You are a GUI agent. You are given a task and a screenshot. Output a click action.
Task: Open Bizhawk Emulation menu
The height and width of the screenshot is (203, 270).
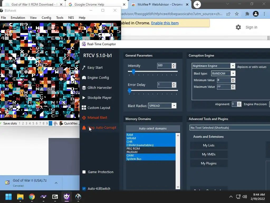pyautogui.click(x=18, y=18)
